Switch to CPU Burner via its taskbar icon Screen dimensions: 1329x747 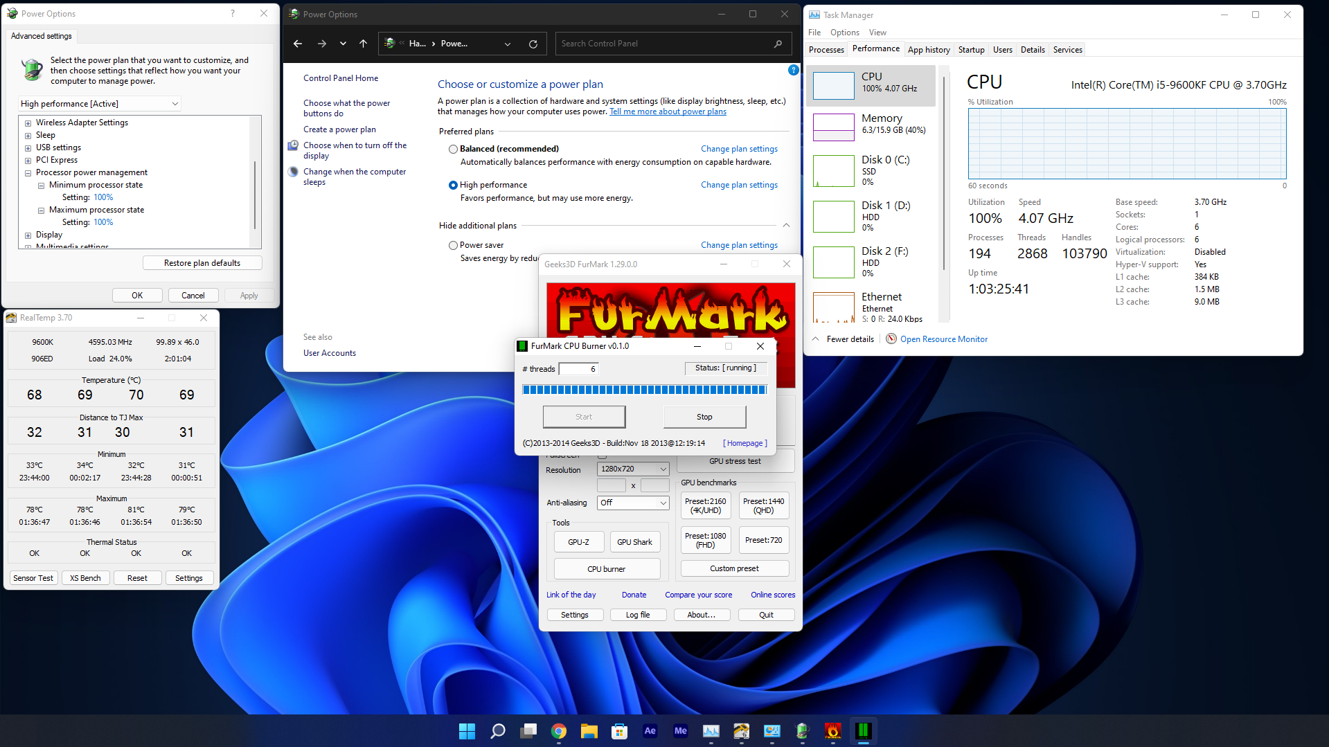tap(863, 730)
